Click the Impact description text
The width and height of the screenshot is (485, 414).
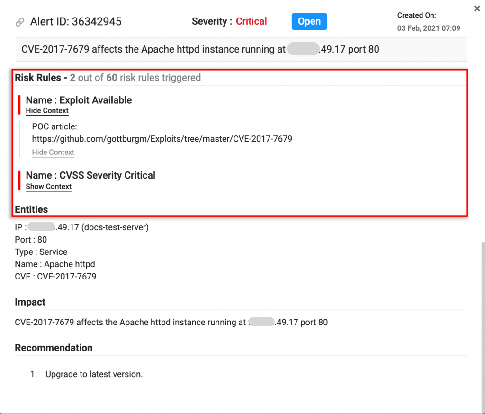pyautogui.click(x=171, y=322)
